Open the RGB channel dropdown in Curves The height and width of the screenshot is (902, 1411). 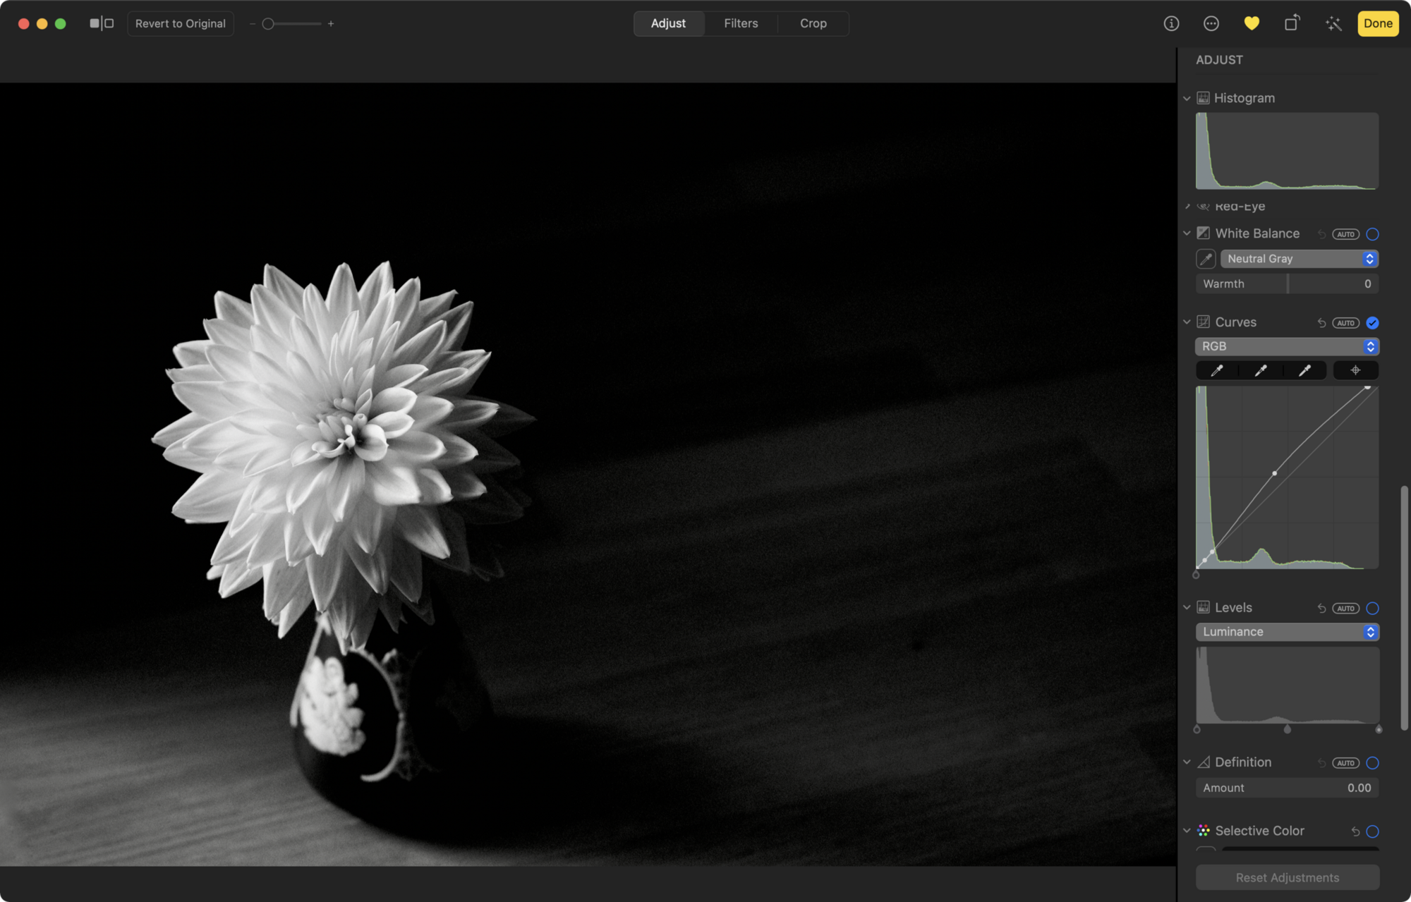coord(1287,346)
